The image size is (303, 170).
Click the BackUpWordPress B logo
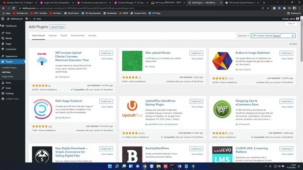tap(132, 154)
